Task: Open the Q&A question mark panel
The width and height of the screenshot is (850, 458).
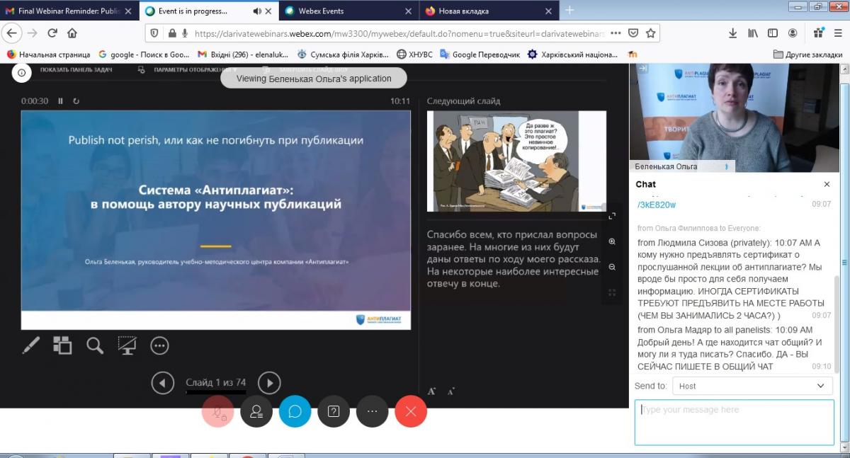Action: click(x=334, y=411)
